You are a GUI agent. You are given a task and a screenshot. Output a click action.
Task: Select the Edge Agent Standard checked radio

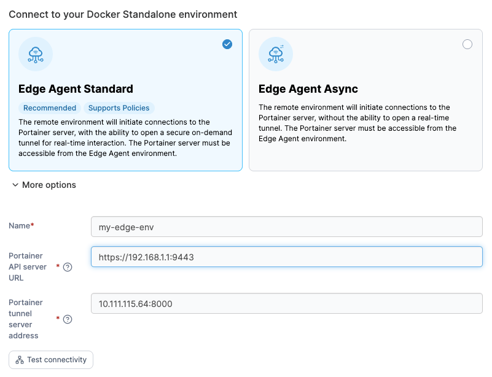(227, 44)
